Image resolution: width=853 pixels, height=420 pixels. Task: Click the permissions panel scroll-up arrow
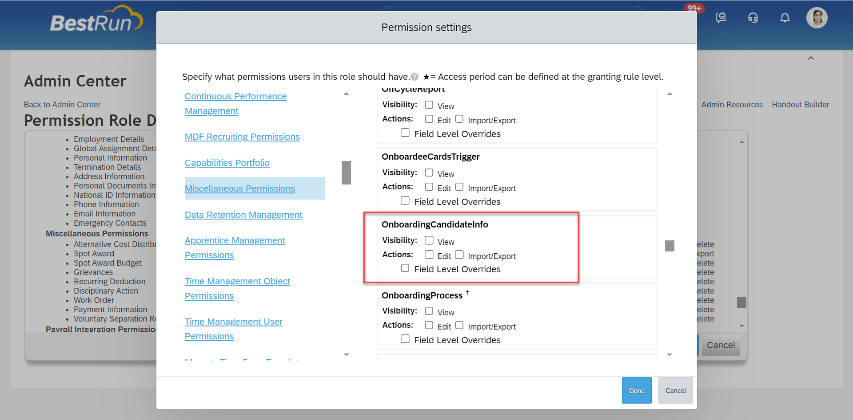click(x=670, y=94)
